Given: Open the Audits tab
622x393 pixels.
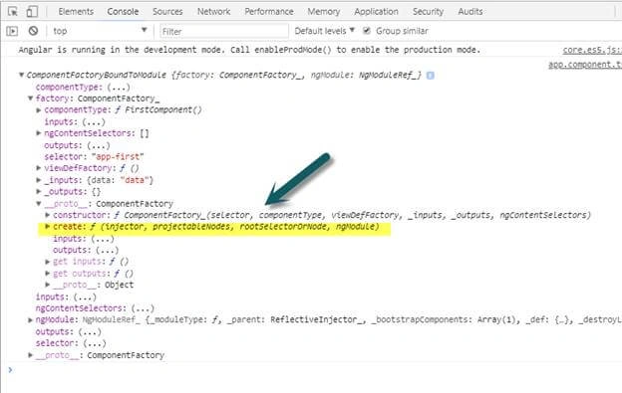Looking at the screenshot, I should (x=470, y=12).
